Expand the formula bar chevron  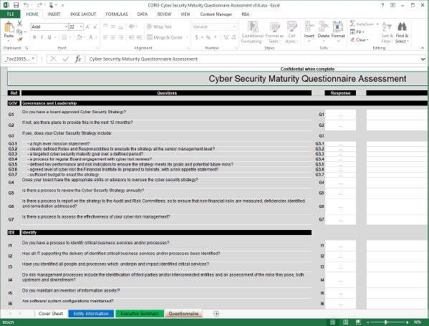[x=423, y=59]
